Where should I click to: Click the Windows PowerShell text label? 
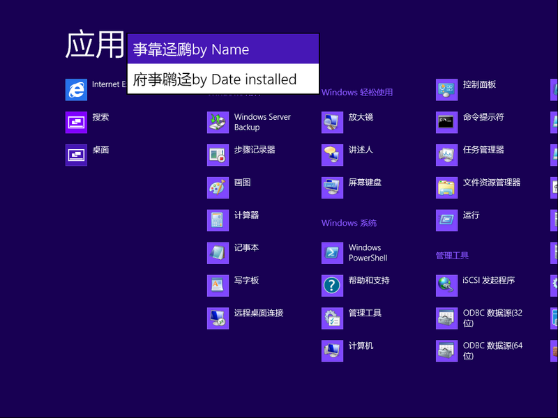point(368,253)
